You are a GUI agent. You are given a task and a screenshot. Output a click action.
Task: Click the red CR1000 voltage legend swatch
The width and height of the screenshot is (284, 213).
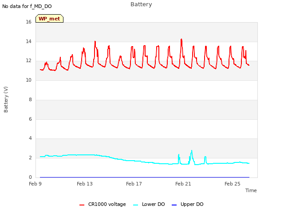pos(82,205)
